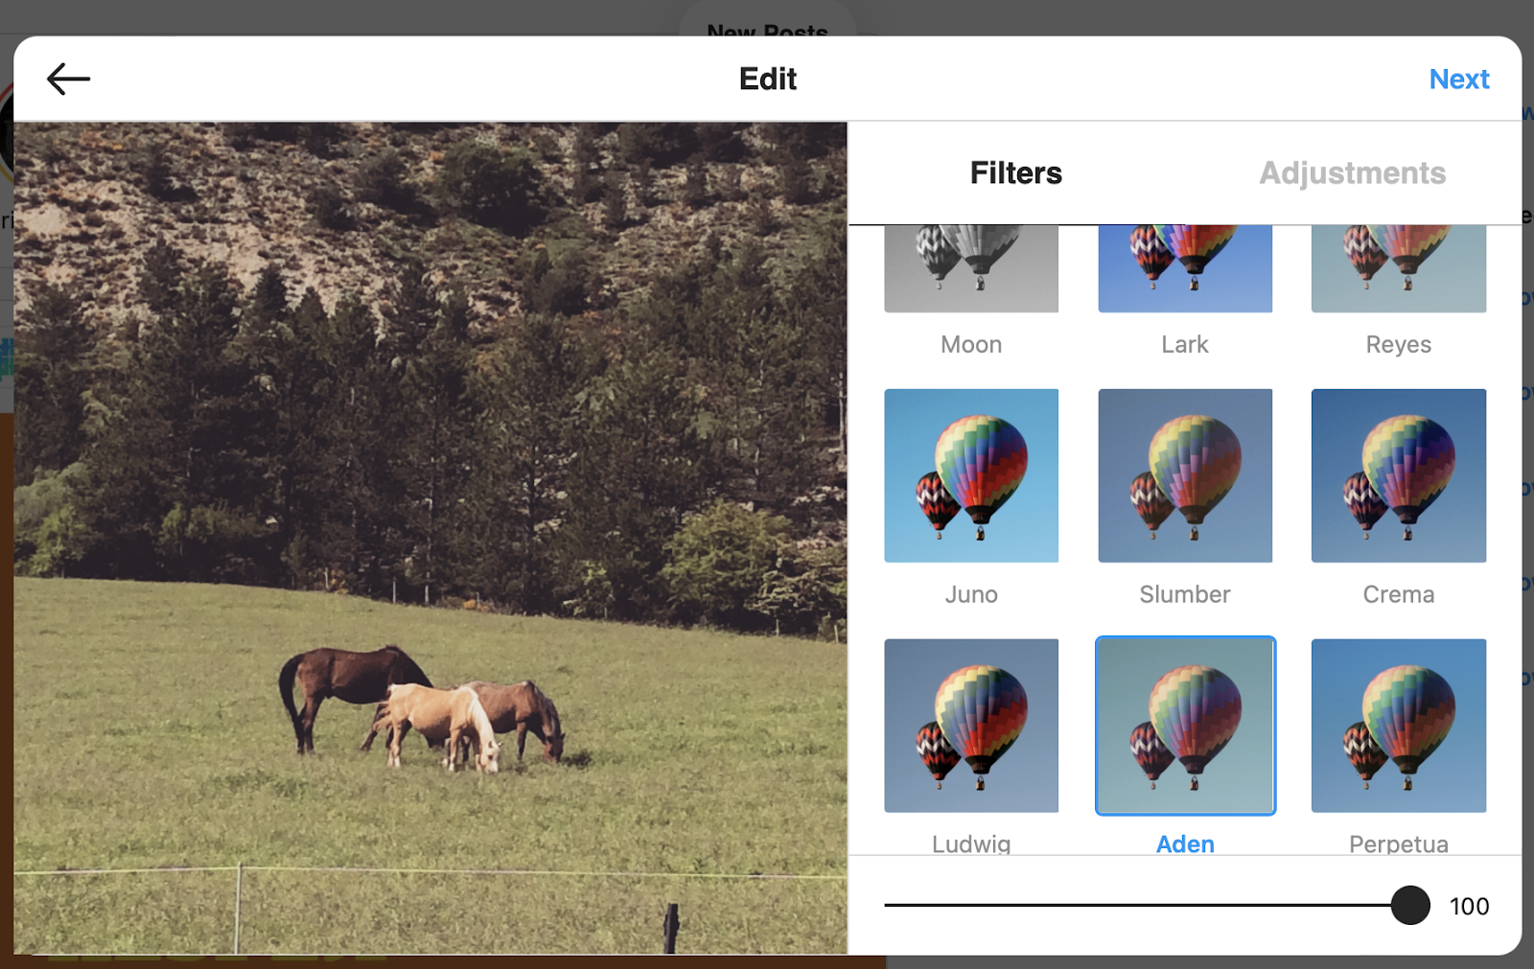Choose the Slumber balloon filter thumbnail
The width and height of the screenshot is (1534, 969).
coord(1185,475)
